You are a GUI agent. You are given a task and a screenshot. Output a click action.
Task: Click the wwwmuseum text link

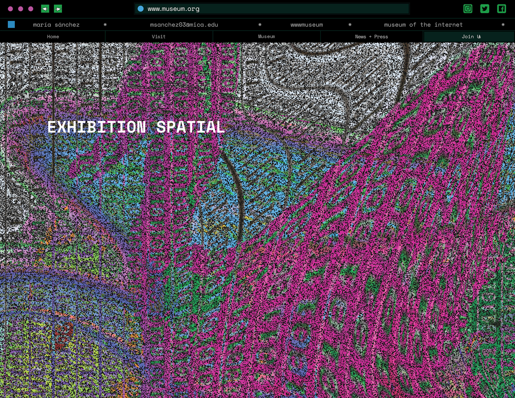307,25
